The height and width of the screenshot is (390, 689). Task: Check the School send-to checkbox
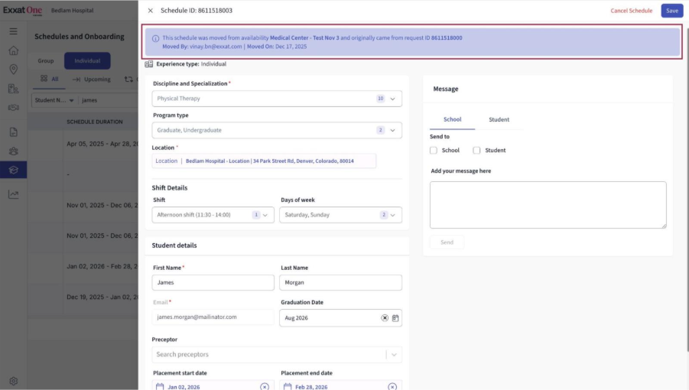tap(434, 150)
